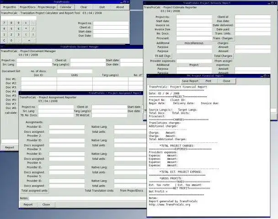Click calculator key 9
The image size is (278, 219).
(18, 23)
